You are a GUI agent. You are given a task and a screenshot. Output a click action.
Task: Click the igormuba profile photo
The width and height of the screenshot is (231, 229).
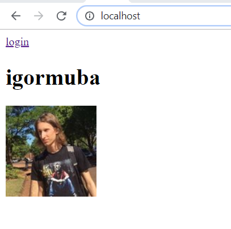(x=51, y=151)
